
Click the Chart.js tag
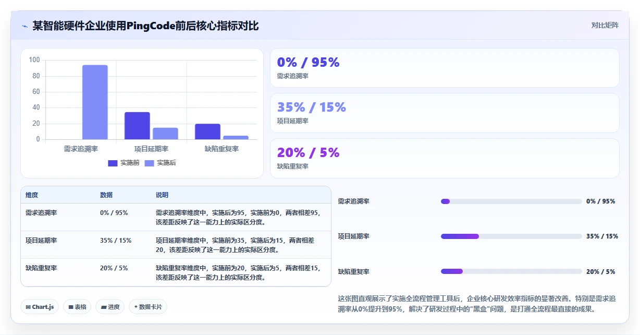click(x=40, y=307)
